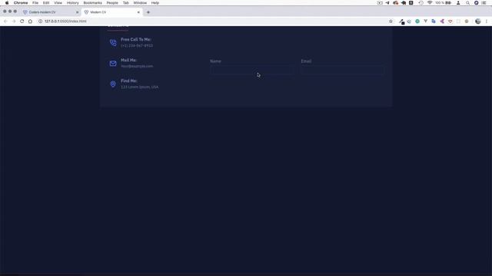Click the blue translate extension icon
The image size is (492, 276).
click(x=434, y=21)
